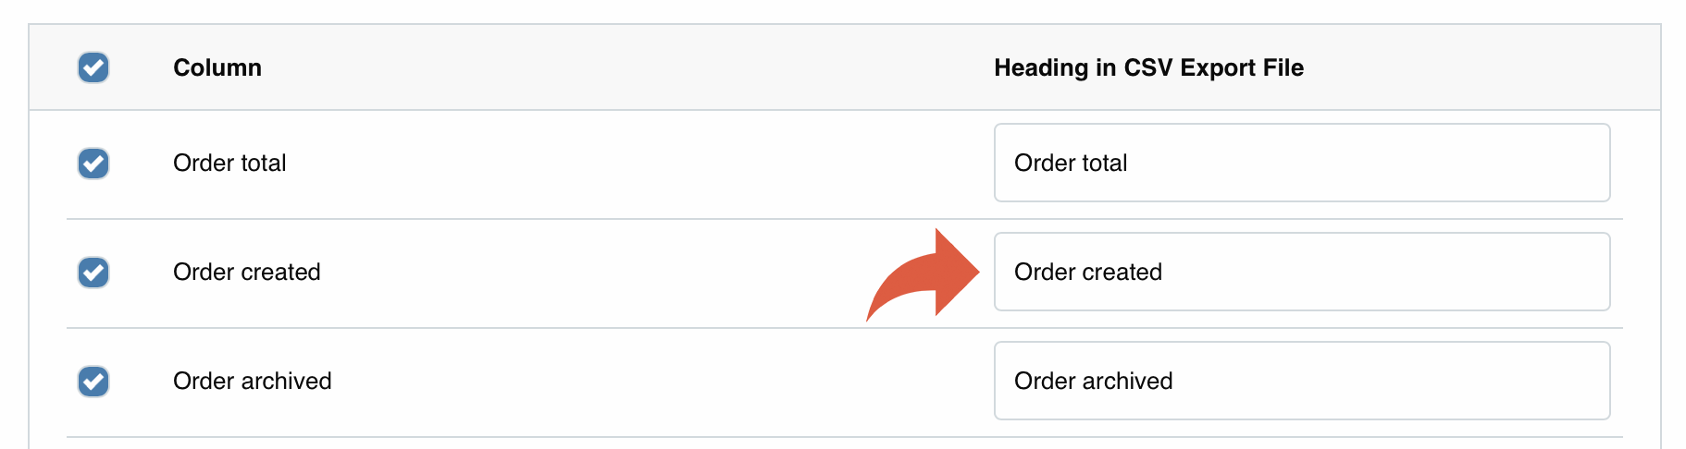
Task: Click the checkmark icon beside Order archived
Action: click(x=93, y=382)
